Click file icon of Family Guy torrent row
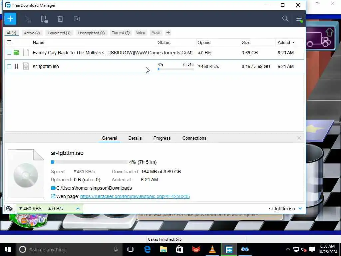The height and width of the screenshot is (256, 341). [26, 53]
